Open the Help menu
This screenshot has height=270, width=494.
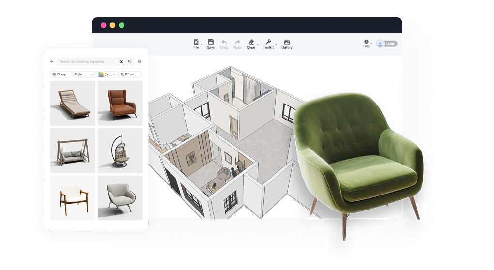pyautogui.click(x=366, y=44)
